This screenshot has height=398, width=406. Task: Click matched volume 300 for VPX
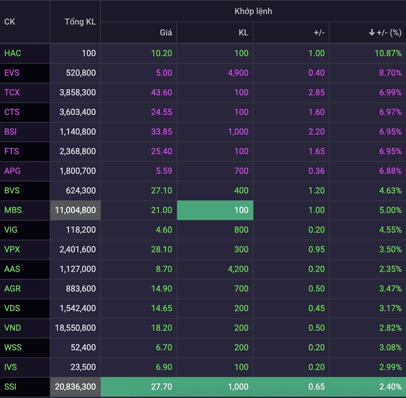(241, 249)
